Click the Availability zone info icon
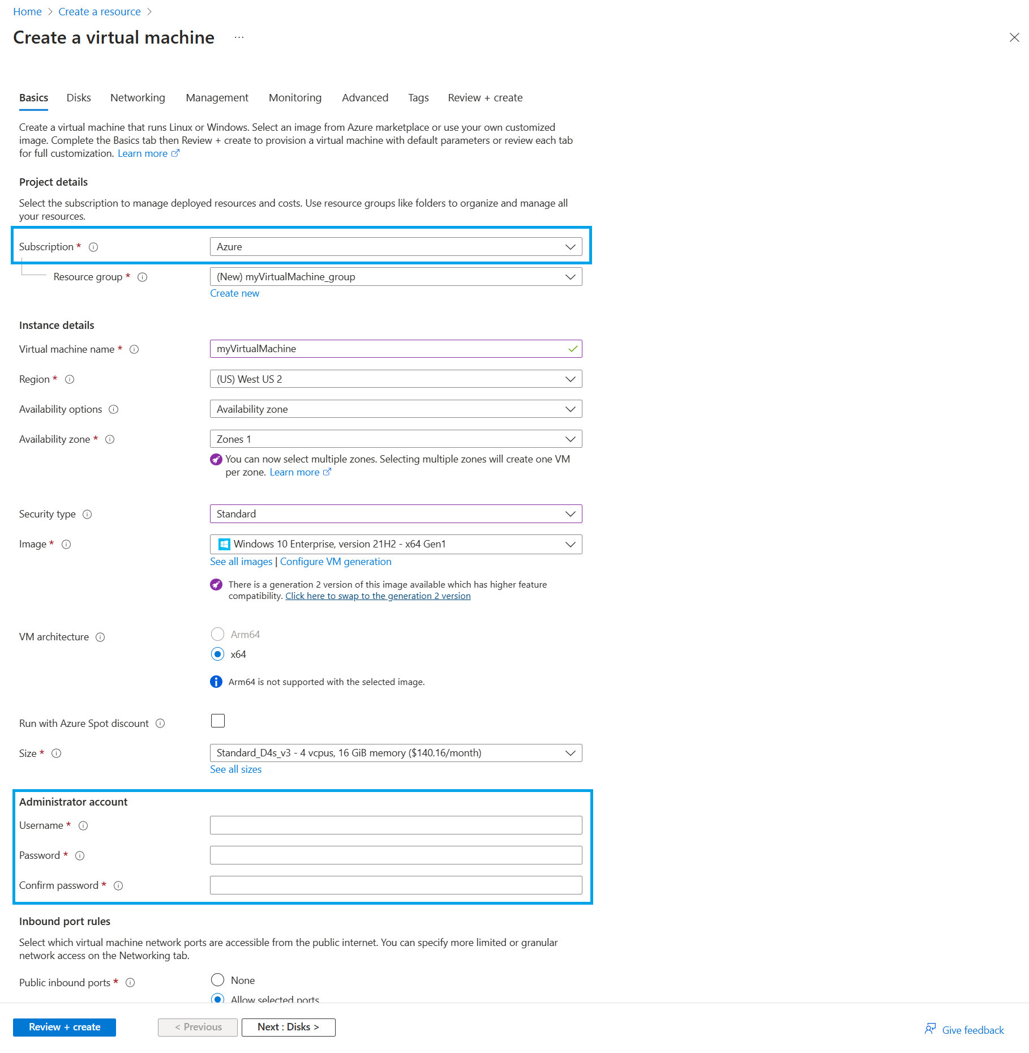1029x1053 pixels. tap(110, 440)
